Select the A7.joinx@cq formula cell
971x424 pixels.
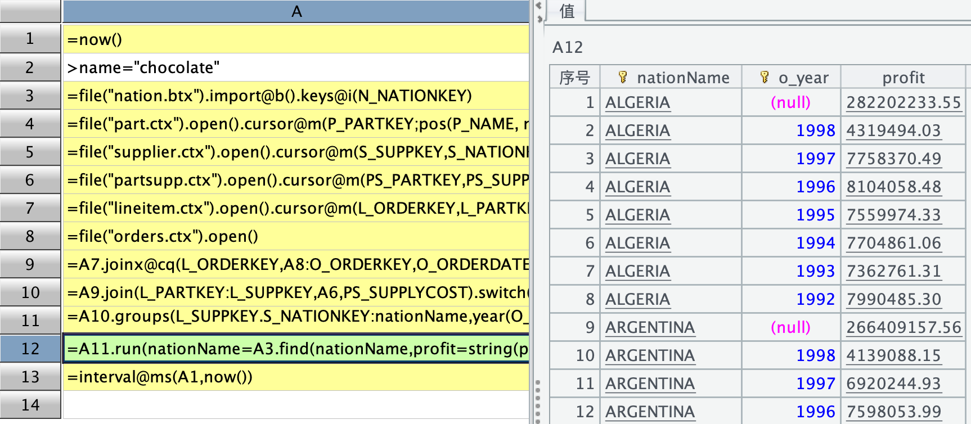pyautogui.click(x=296, y=264)
